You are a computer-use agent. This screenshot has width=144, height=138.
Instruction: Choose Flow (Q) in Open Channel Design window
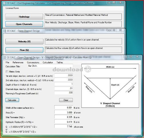point(24,50)
